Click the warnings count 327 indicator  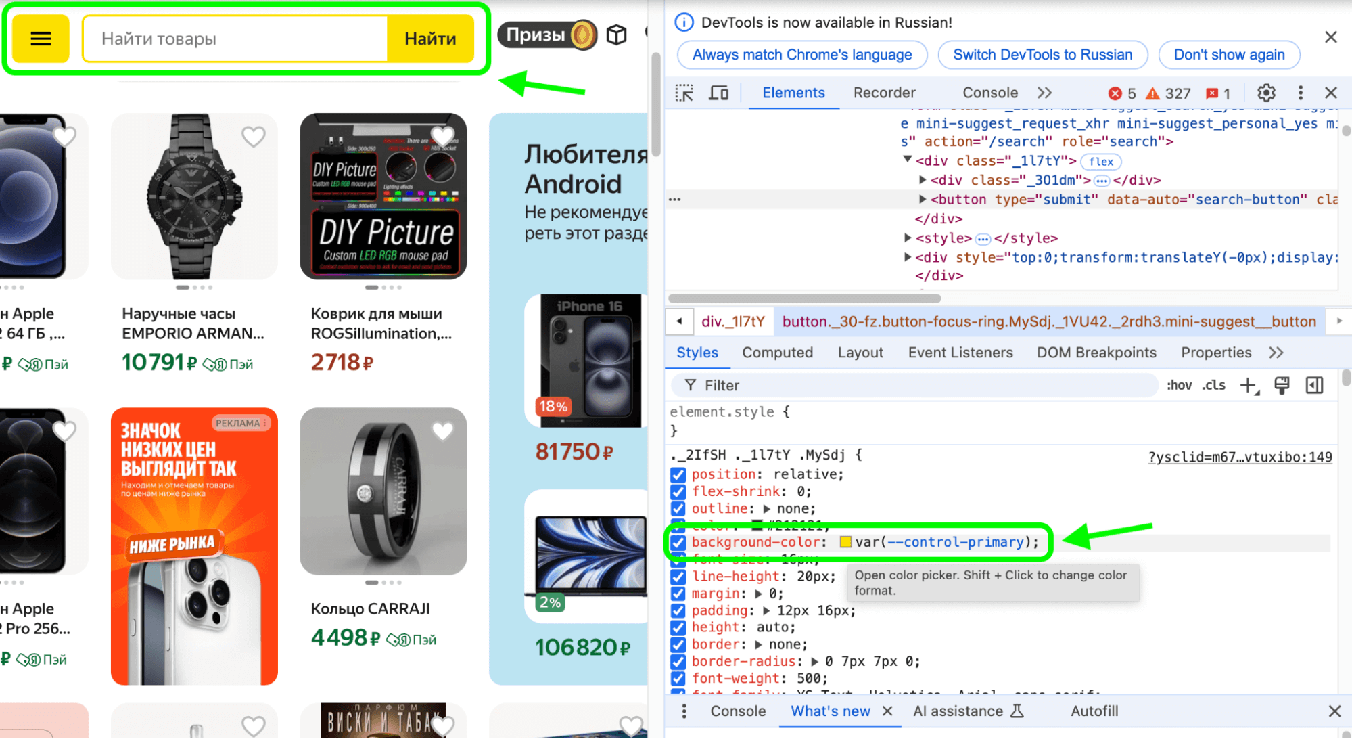[1168, 93]
